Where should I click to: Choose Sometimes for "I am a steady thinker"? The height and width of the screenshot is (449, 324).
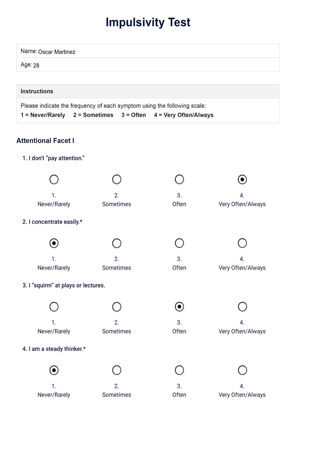tap(117, 370)
